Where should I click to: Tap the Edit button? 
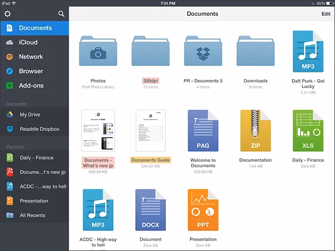point(326,14)
